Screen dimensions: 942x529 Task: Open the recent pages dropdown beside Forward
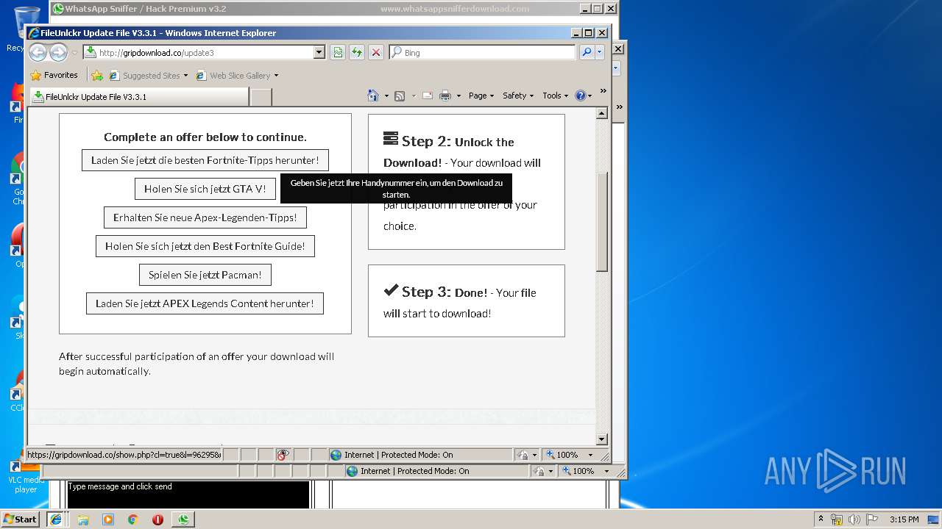74,53
